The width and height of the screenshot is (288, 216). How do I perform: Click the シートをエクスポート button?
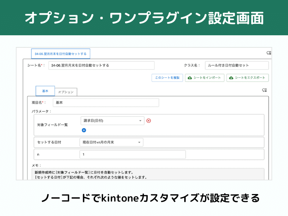point(247,78)
